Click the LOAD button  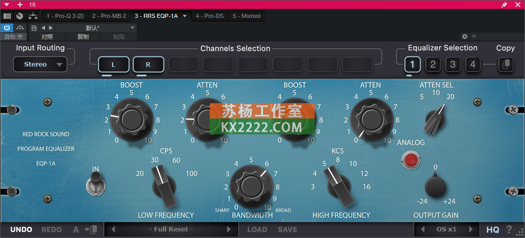click(257, 230)
